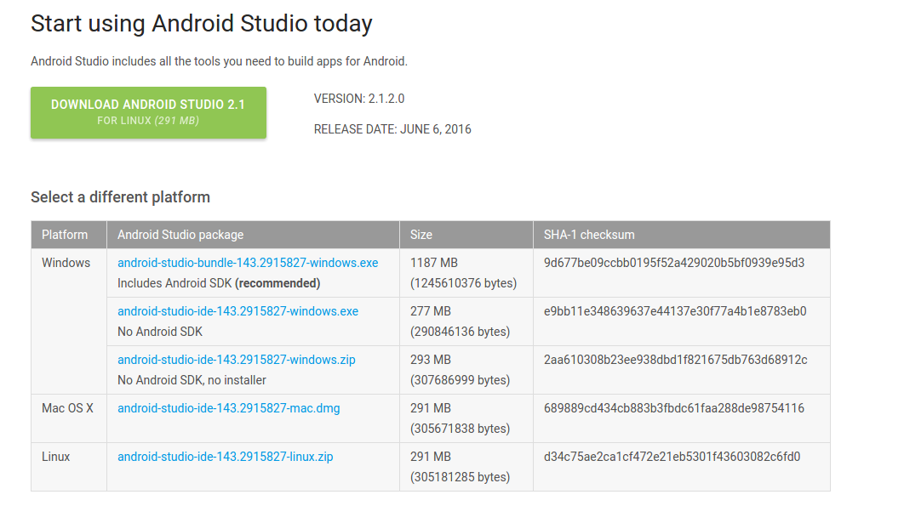Download android-studio-ide-143.2915827-mac.dmg package
Image resolution: width=904 pixels, height=523 pixels.
tap(229, 408)
